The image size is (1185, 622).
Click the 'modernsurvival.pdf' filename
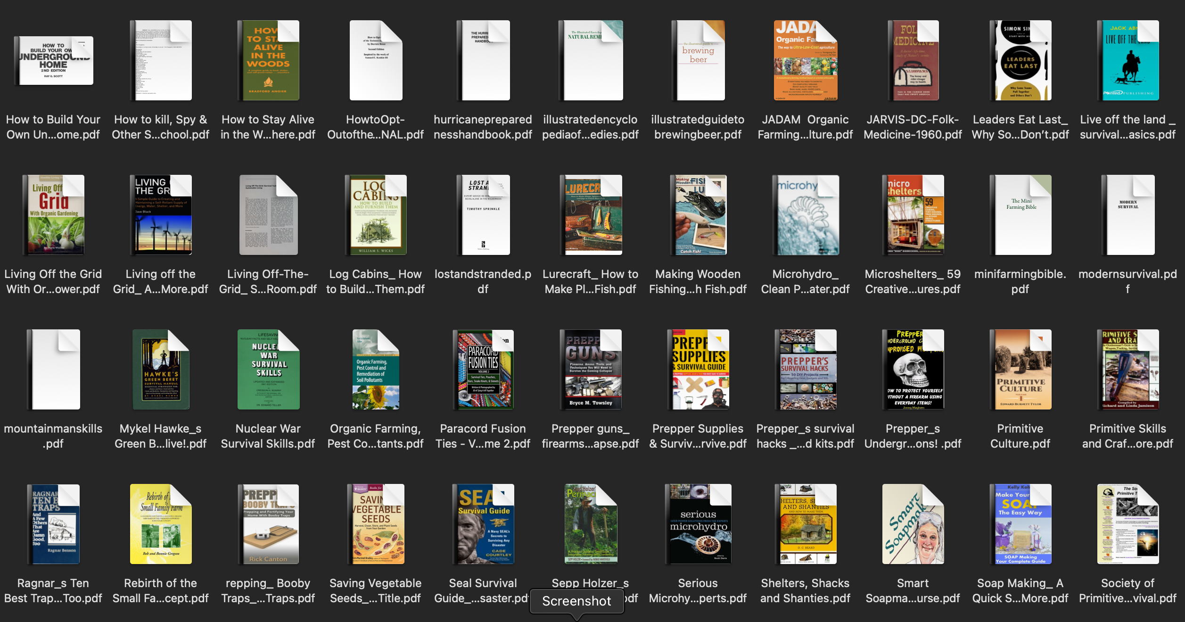(x=1128, y=282)
